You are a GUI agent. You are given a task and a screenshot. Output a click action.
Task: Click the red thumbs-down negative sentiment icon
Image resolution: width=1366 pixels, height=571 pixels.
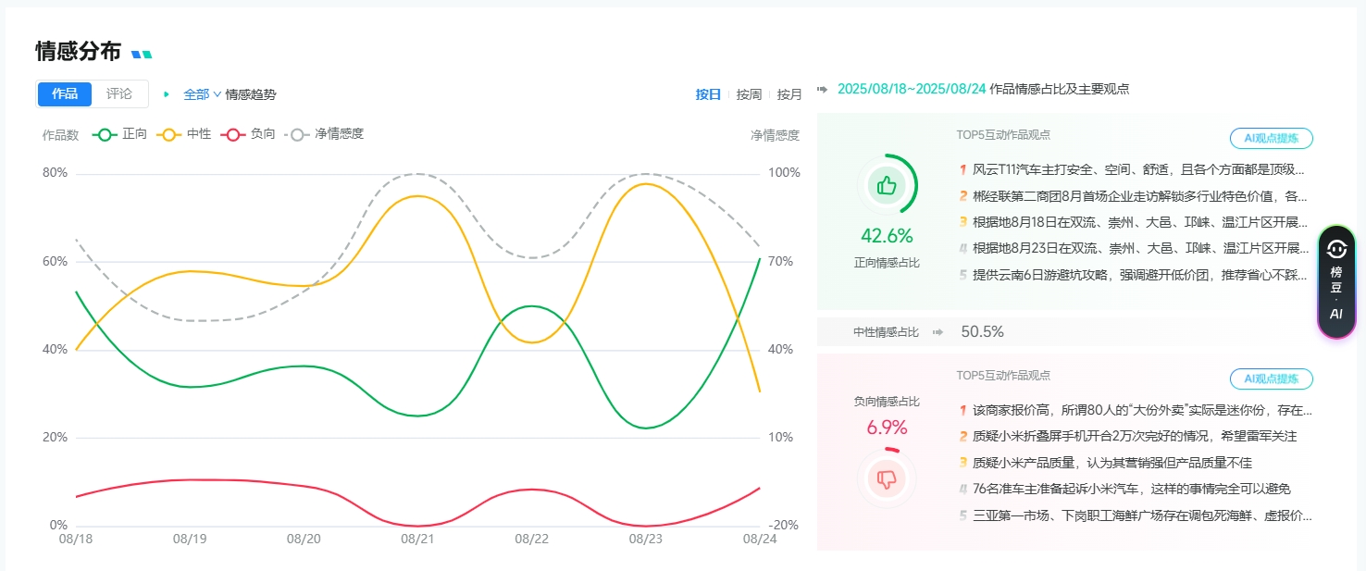[x=887, y=478]
